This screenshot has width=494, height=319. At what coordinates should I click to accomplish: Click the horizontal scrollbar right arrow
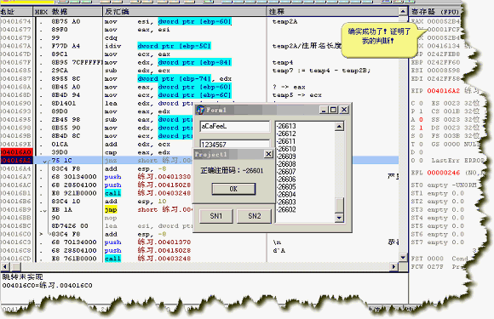[x=393, y=266]
